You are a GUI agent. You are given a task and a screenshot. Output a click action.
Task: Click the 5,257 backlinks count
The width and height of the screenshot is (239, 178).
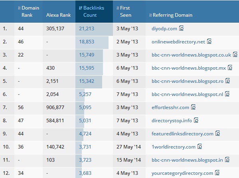tap(85, 94)
